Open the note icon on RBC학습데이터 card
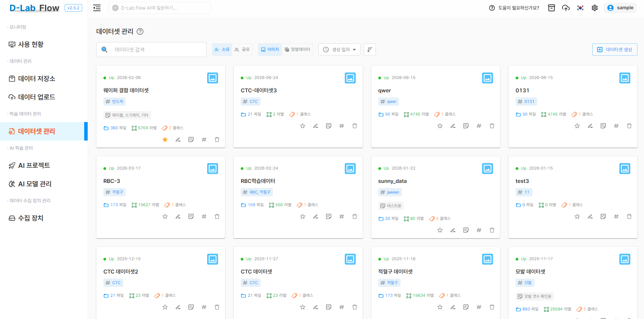 click(329, 216)
